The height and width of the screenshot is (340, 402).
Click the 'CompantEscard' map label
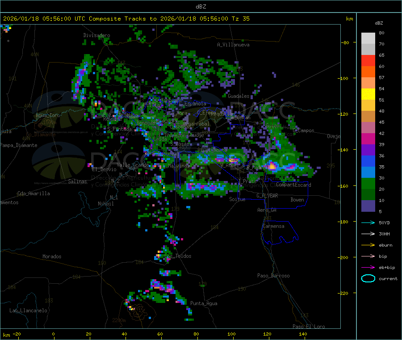pyautogui.click(x=293, y=185)
